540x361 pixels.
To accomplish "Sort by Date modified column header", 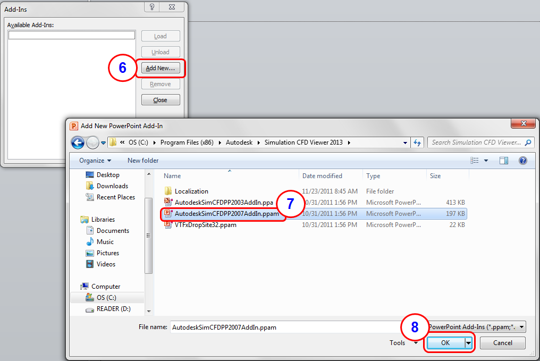I will [x=322, y=176].
